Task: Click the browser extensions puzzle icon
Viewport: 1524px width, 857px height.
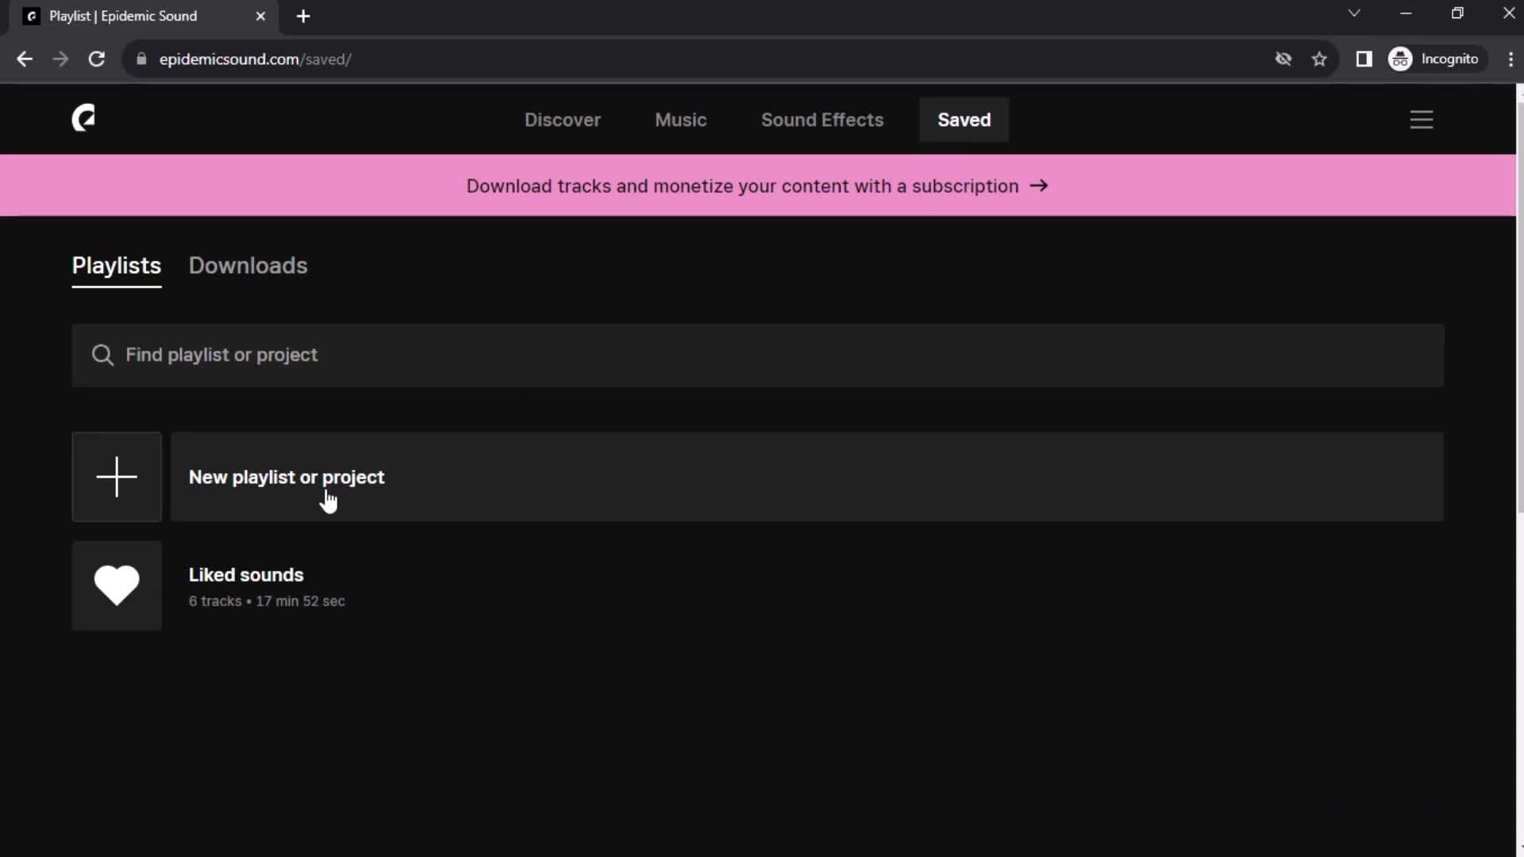Action: point(1364,59)
